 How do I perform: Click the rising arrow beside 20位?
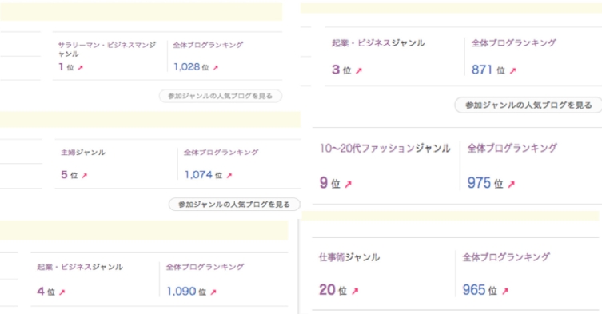click(x=355, y=291)
